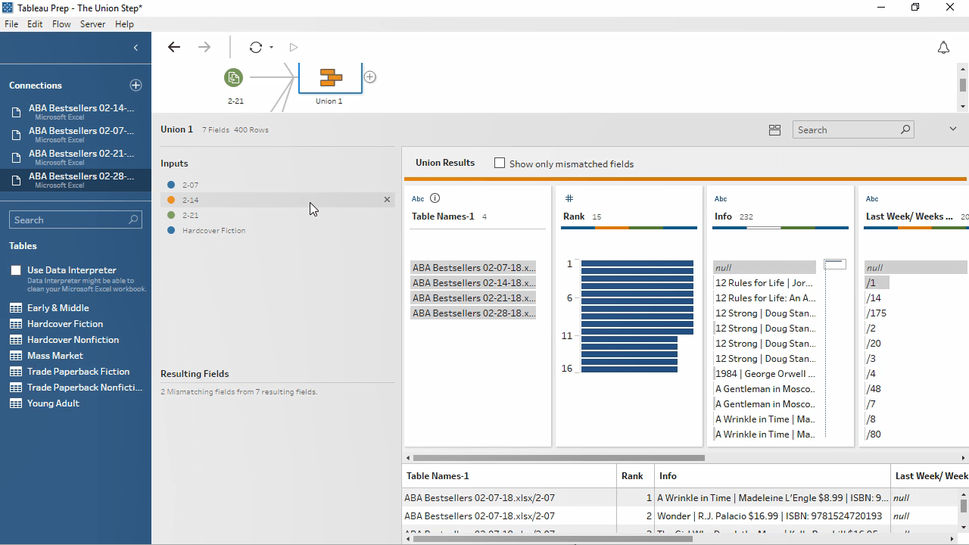The width and height of the screenshot is (969, 545).
Task: Select the Hardcover Nonfiction table
Action: (73, 340)
